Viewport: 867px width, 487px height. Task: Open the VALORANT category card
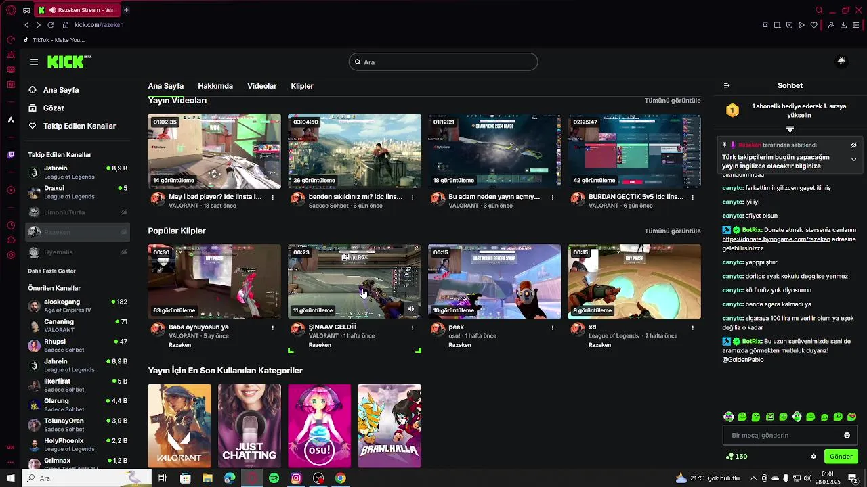click(x=179, y=425)
